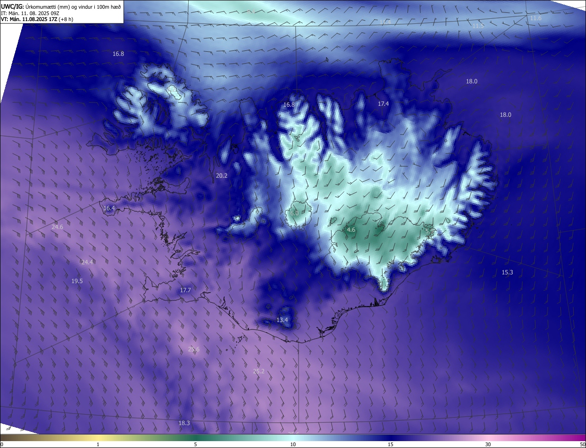Screen dimensions: 586x448
Task: Click the 13.4 value label
Action: pyautogui.click(x=282, y=320)
